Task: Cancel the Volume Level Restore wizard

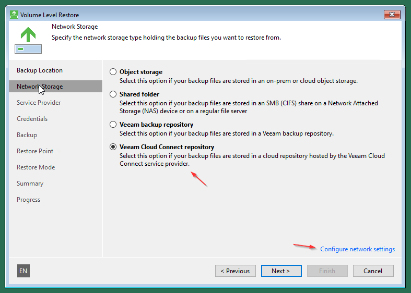Action: (x=373, y=271)
